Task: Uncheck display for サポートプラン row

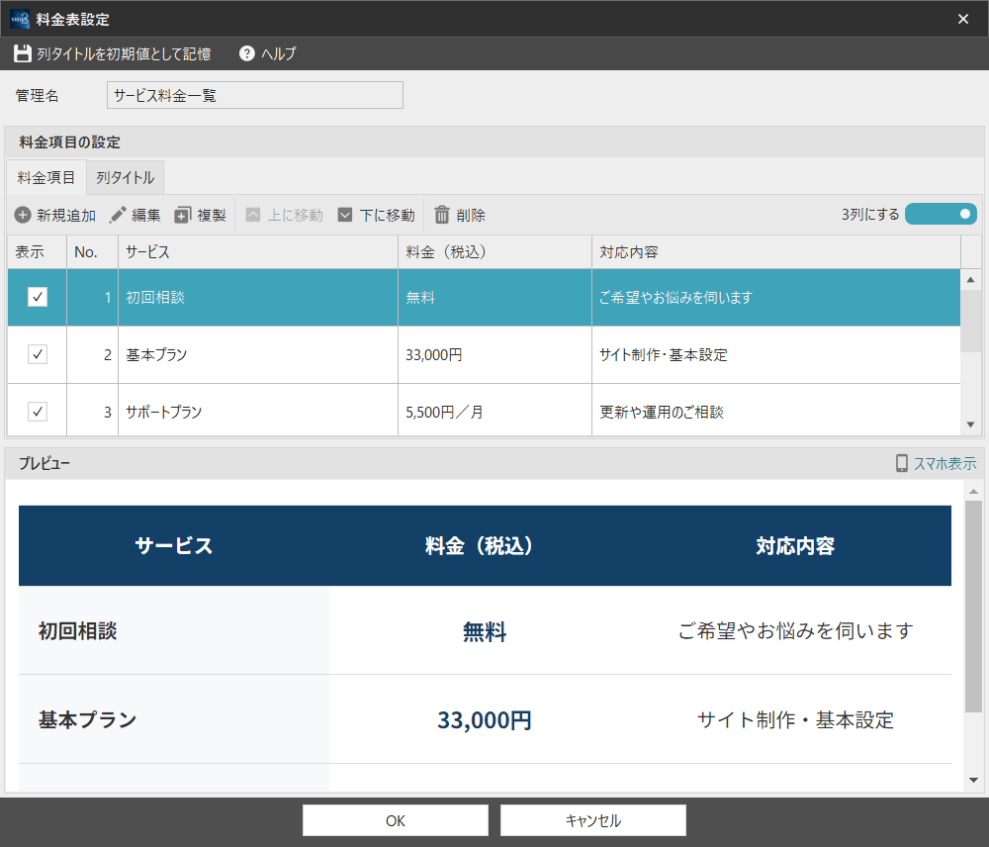Action: (x=38, y=412)
